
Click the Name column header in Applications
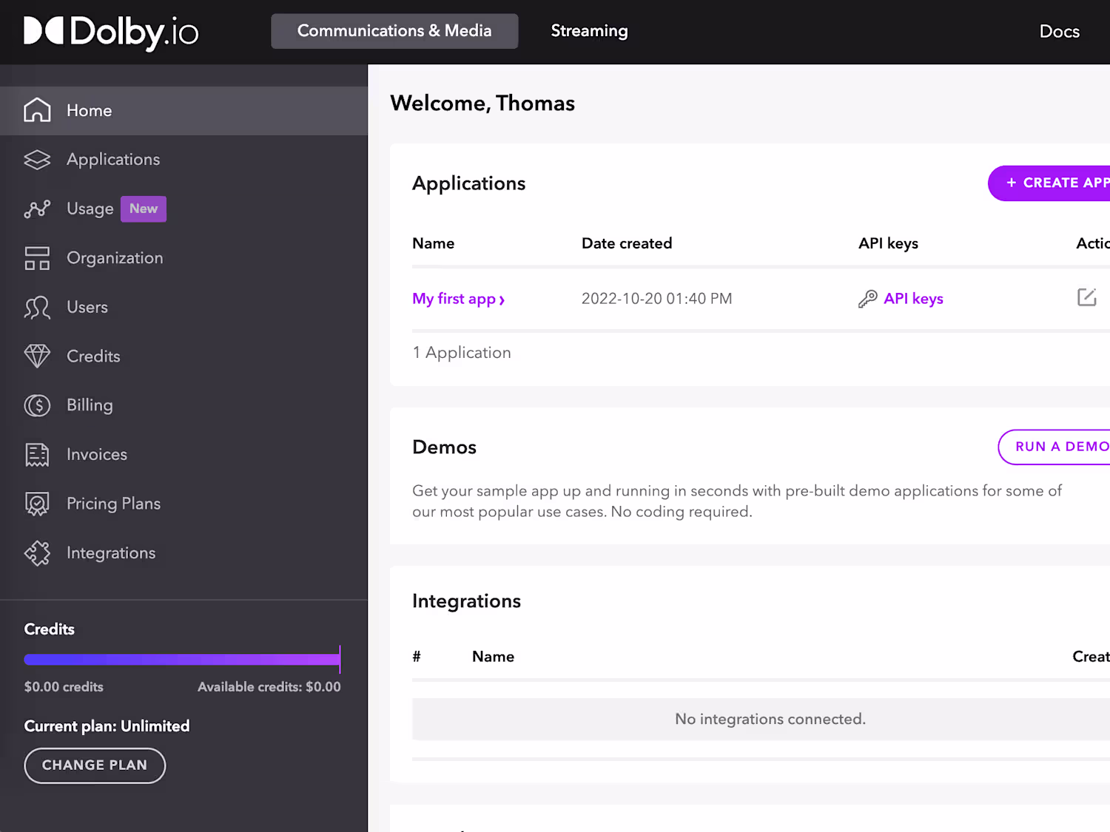pyautogui.click(x=434, y=243)
